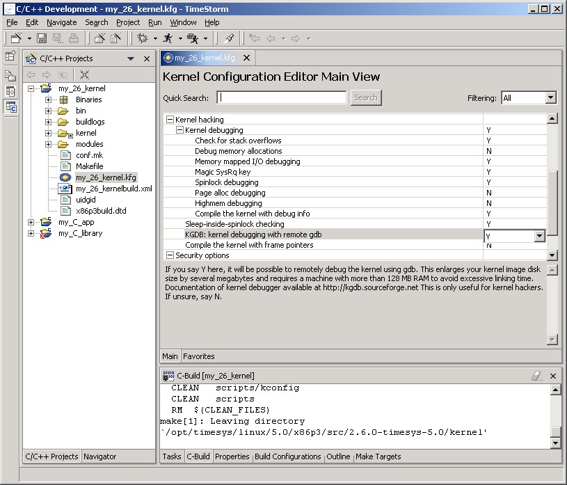Expand the my_C_app project

coord(31,222)
